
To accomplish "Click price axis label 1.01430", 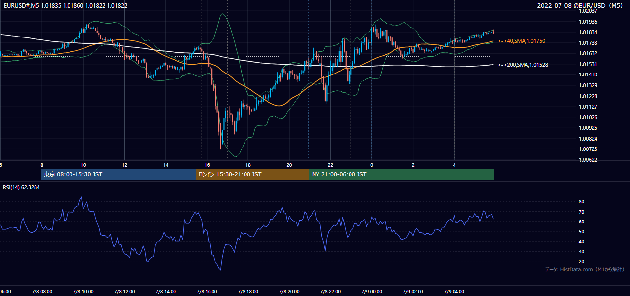I will pyautogui.click(x=588, y=74).
